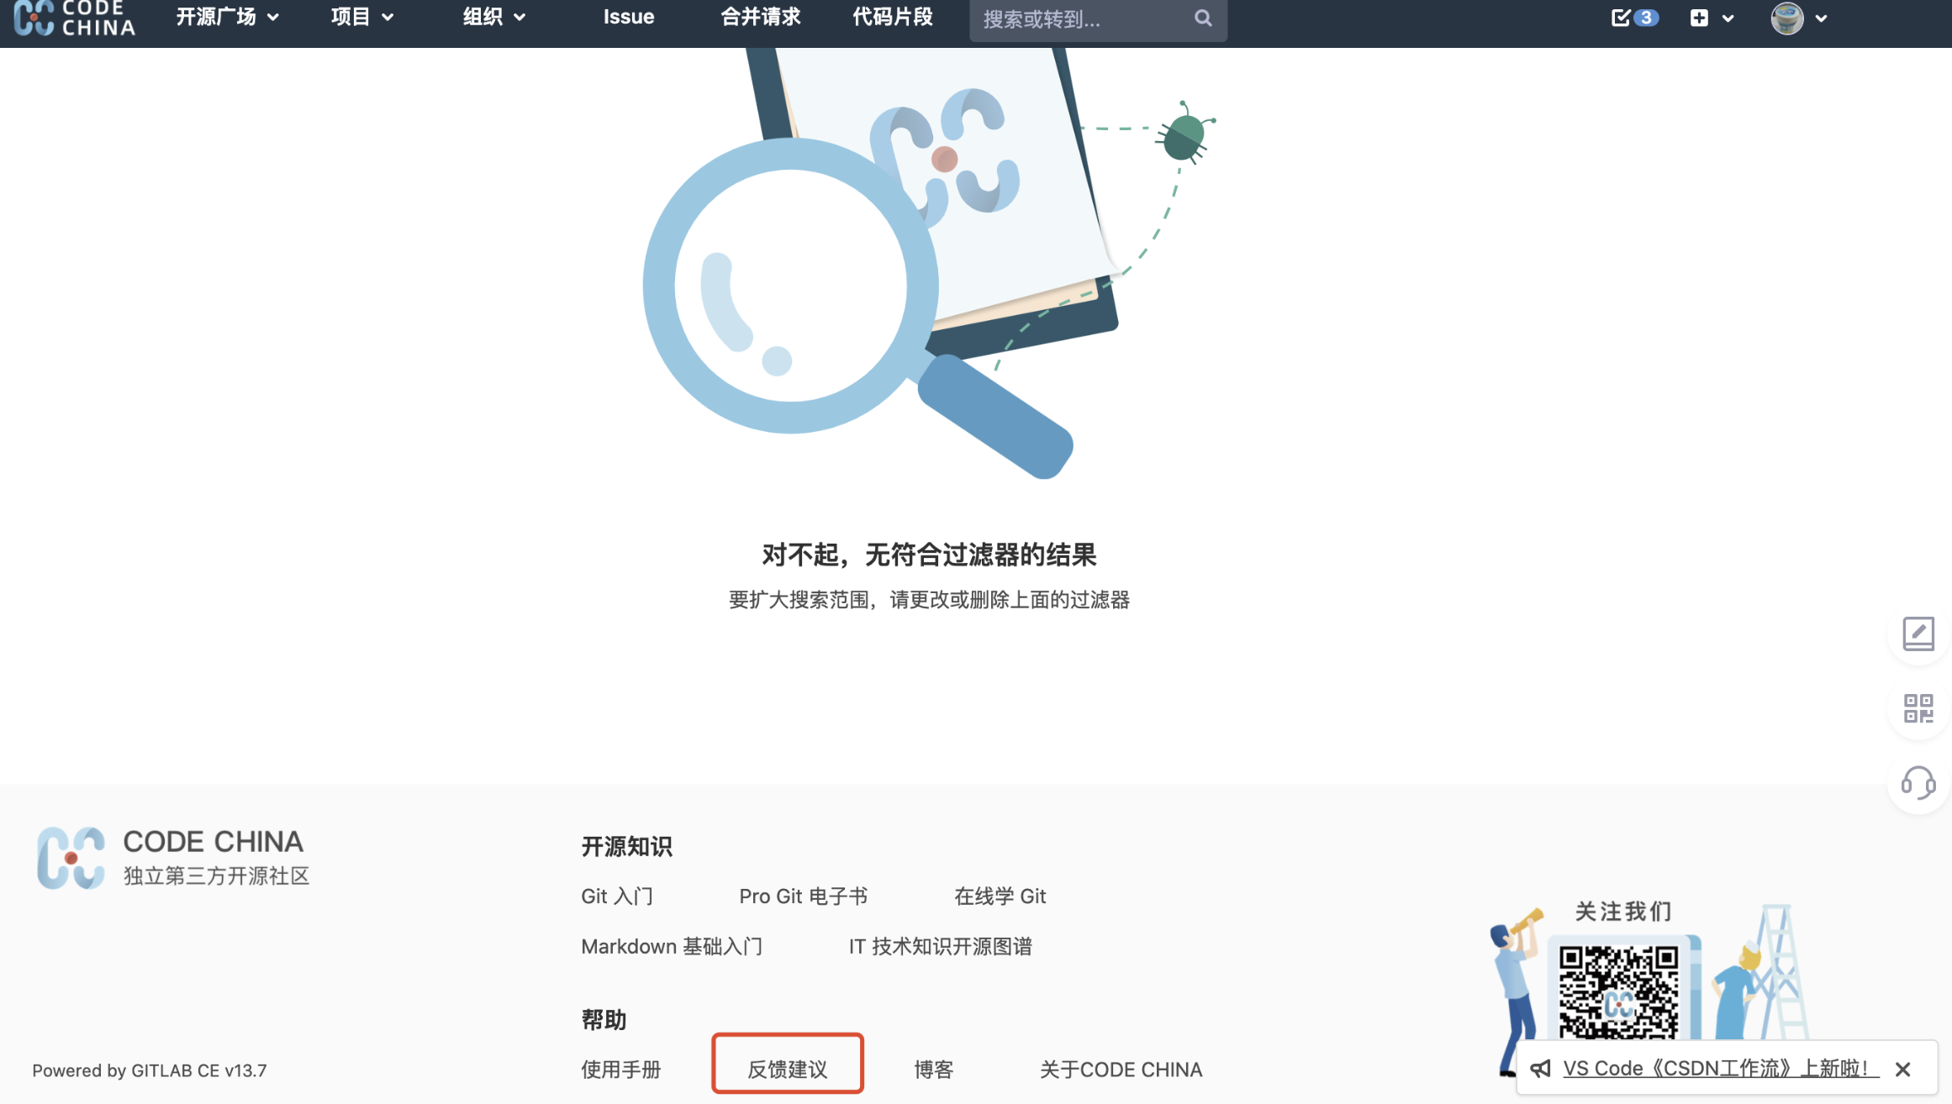Expand the 组织 dropdown menu

493,17
